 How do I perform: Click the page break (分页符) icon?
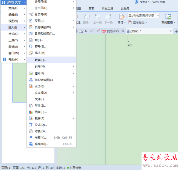coord(31,14)
